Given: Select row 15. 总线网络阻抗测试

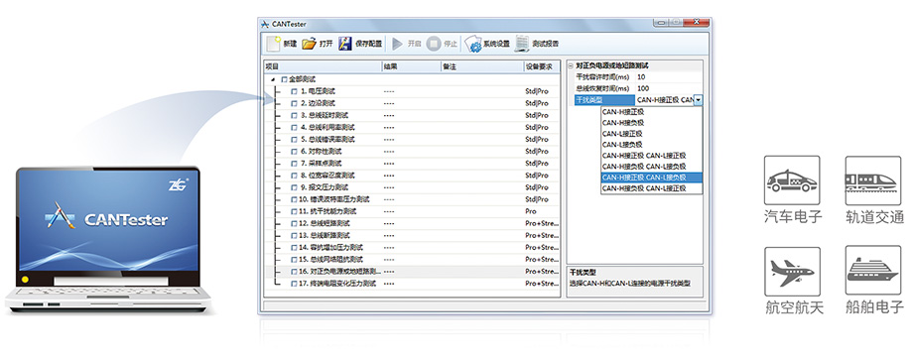Looking at the screenshot, I should click(412, 259).
